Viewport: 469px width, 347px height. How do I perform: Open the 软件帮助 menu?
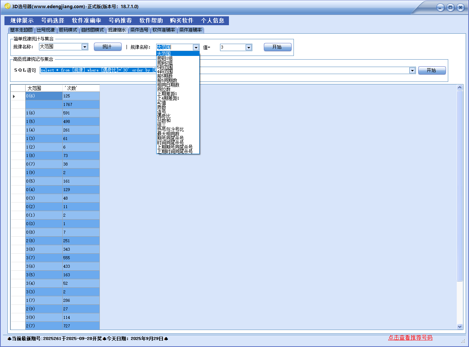point(151,21)
